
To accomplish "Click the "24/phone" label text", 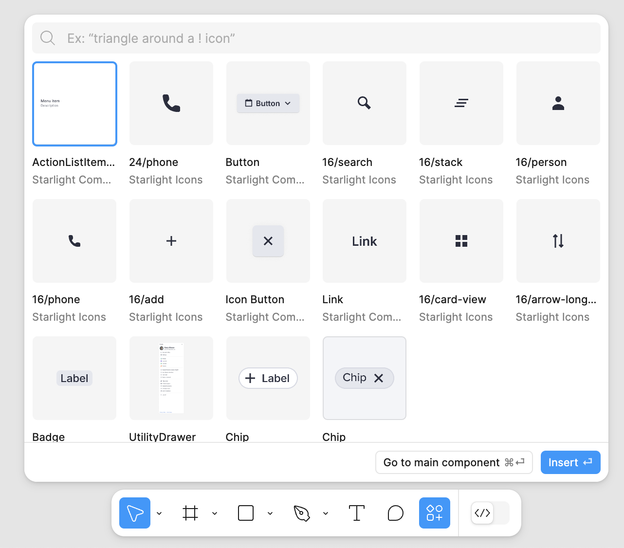I will click(x=153, y=162).
